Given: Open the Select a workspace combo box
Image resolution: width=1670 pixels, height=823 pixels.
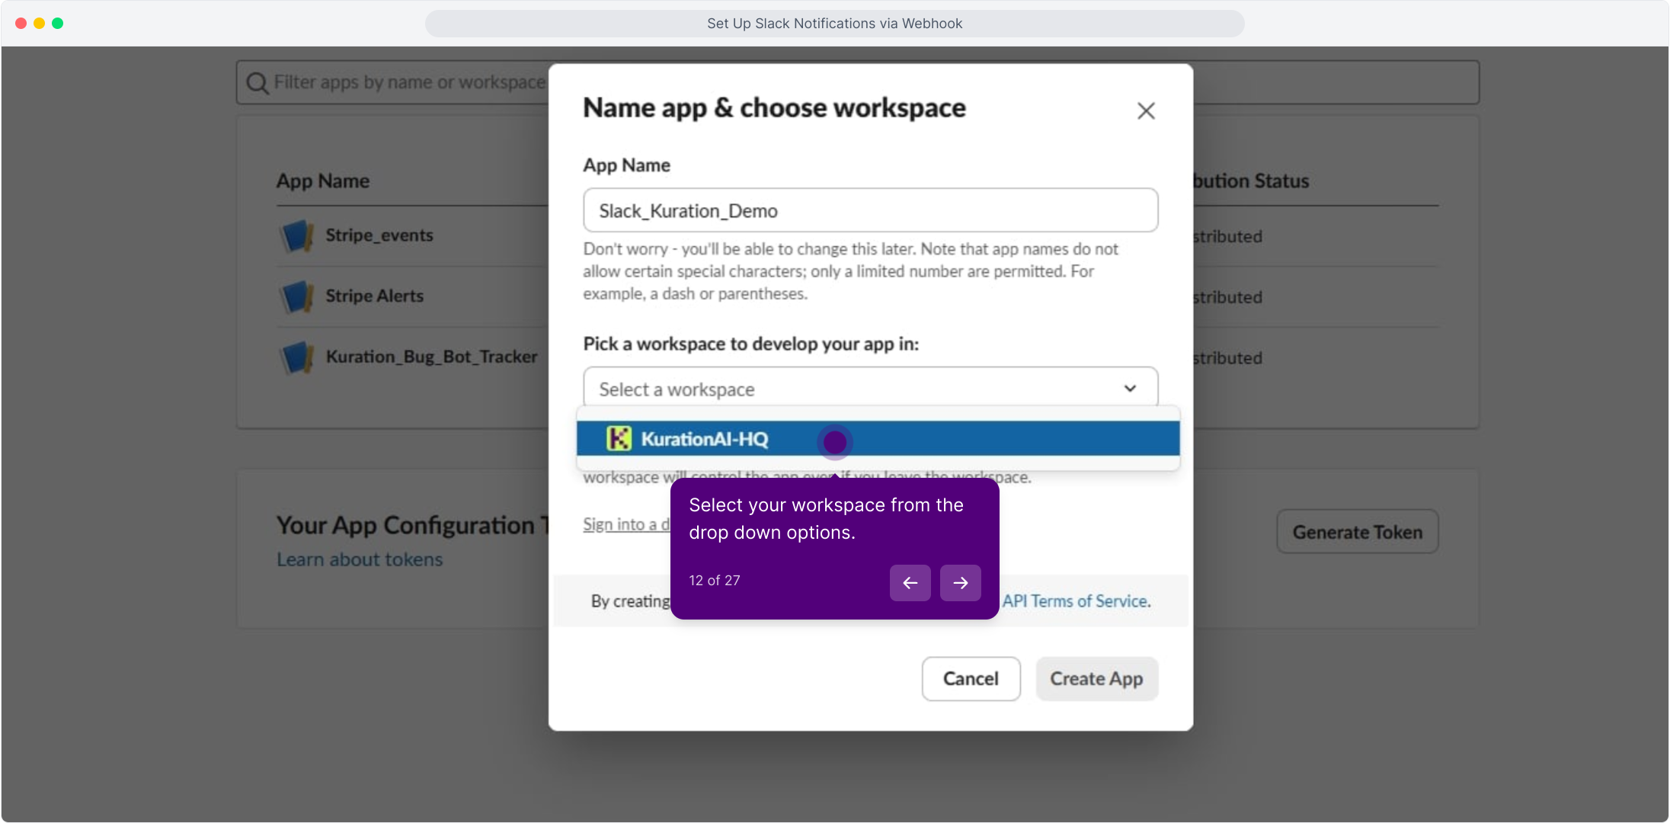Looking at the screenshot, I should 870,389.
